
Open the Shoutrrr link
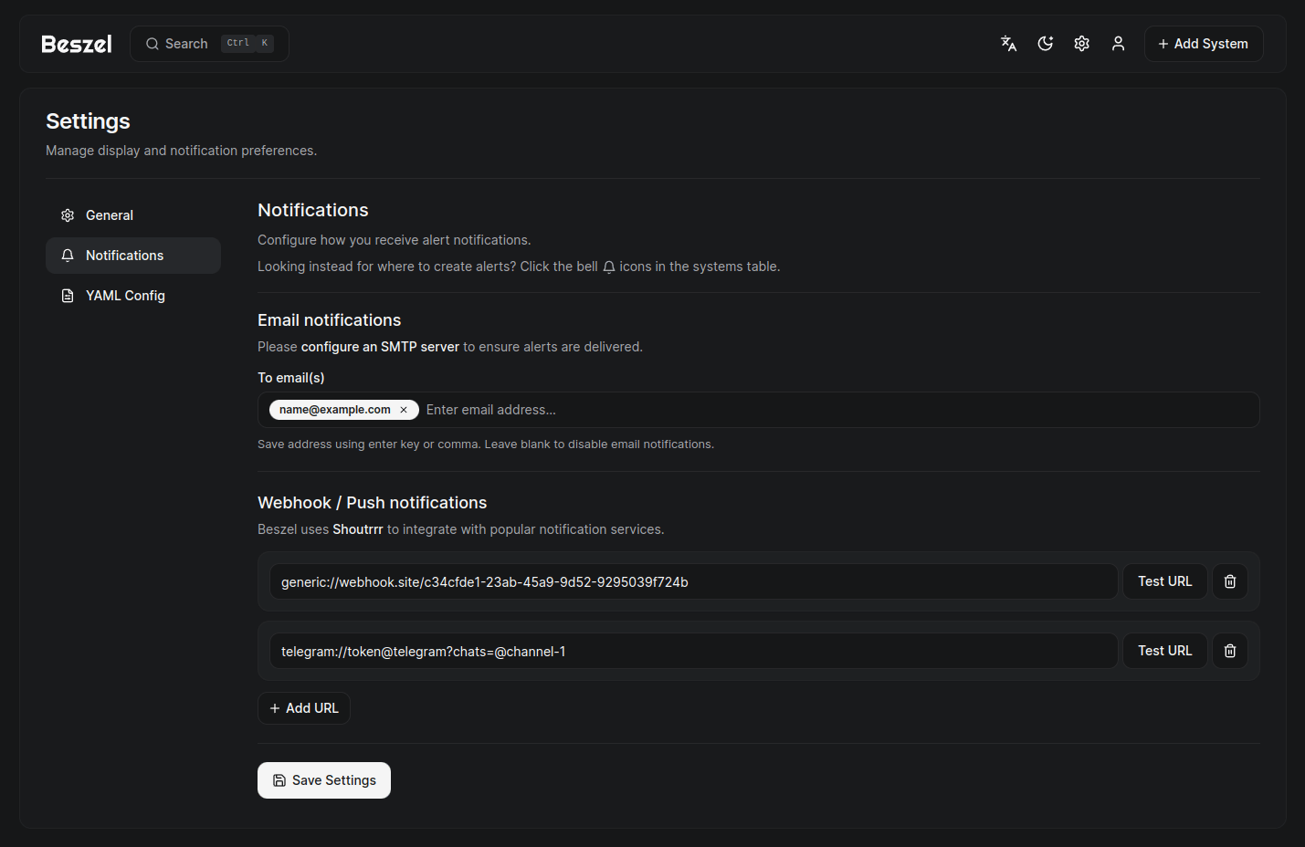357,528
